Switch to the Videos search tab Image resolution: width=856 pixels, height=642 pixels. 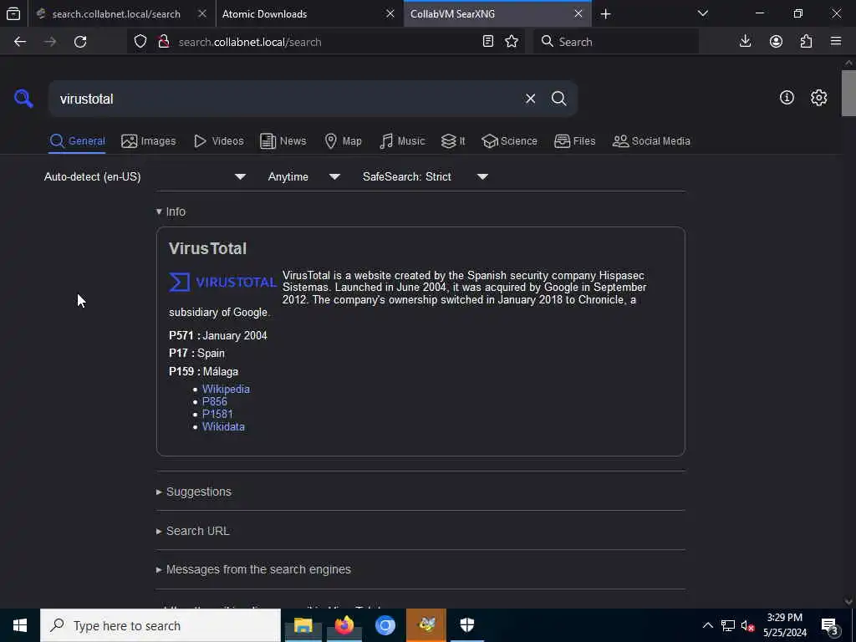[219, 140]
